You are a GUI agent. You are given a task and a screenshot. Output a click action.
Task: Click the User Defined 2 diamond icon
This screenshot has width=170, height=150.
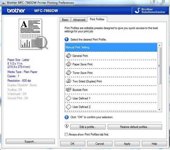click(x=69, y=107)
